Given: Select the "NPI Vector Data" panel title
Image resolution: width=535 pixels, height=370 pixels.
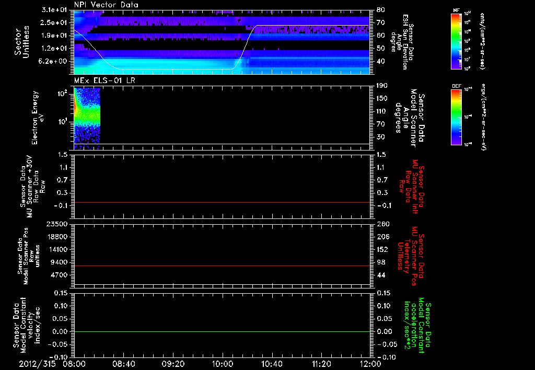Looking at the screenshot, I should (x=106, y=5).
